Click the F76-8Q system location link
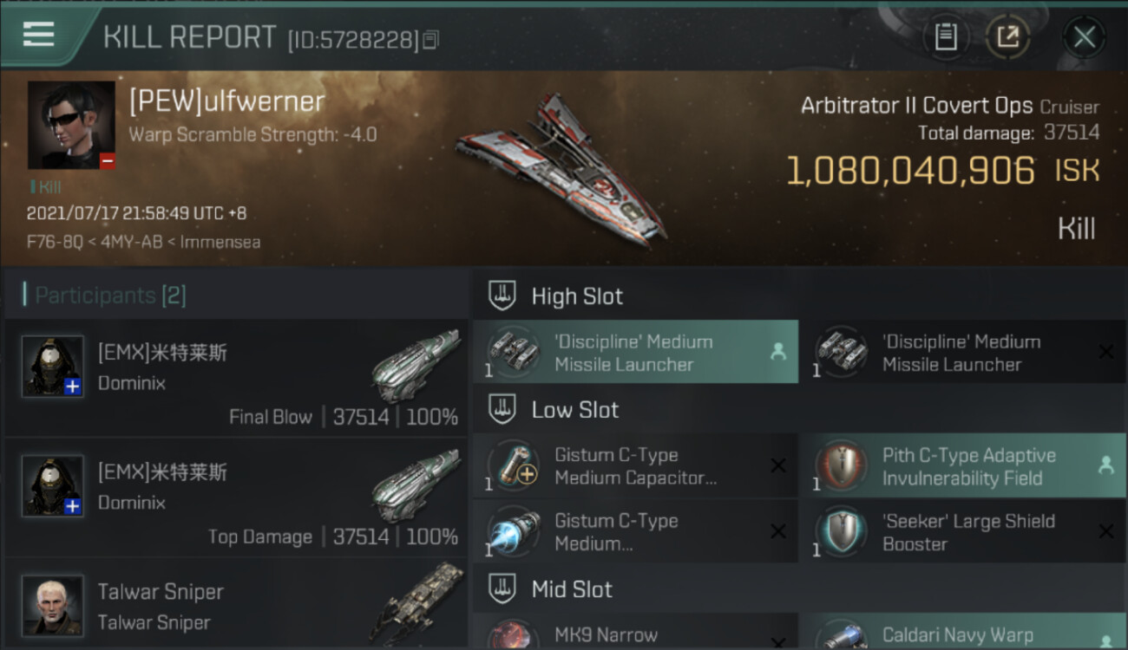Image resolution: width=1128 pixels, height=650 pixels. [56, 242]
